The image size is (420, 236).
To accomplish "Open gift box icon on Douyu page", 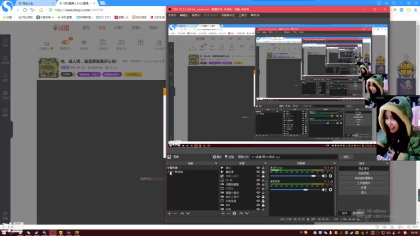I will click(x=140, y=42).
